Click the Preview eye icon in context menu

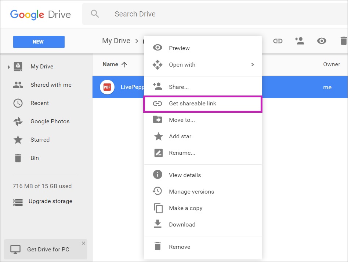point(157,48)
